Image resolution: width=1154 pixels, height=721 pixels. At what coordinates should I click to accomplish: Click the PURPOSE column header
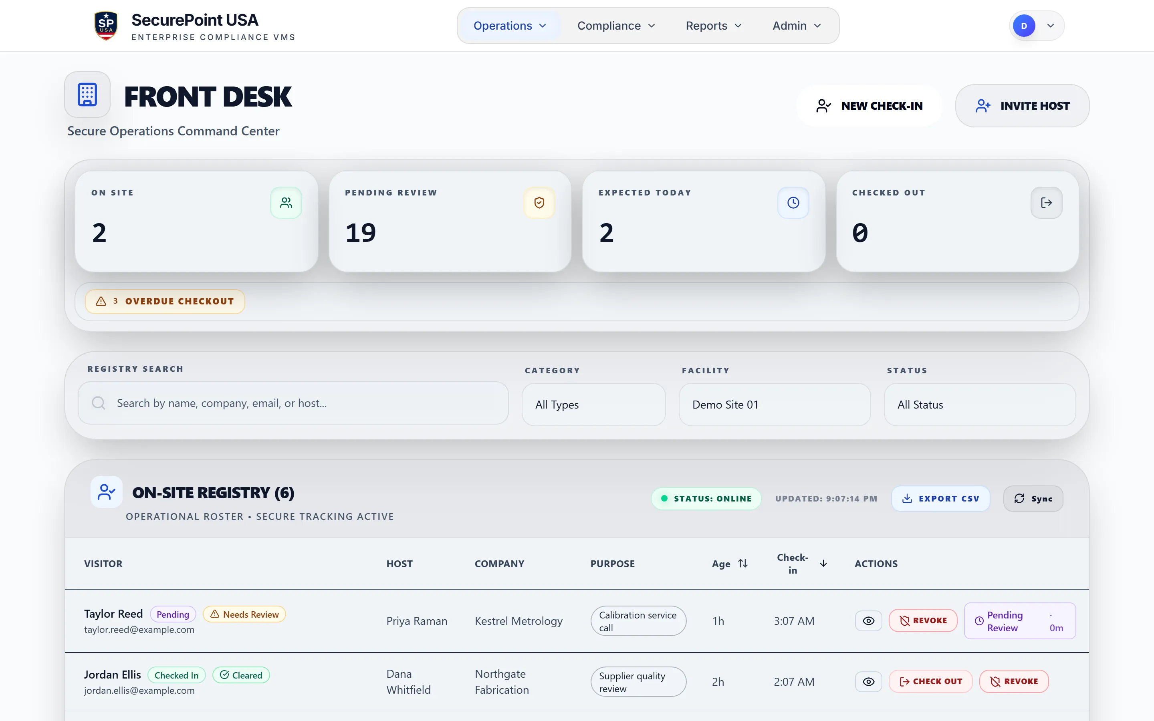click(612, 564)
